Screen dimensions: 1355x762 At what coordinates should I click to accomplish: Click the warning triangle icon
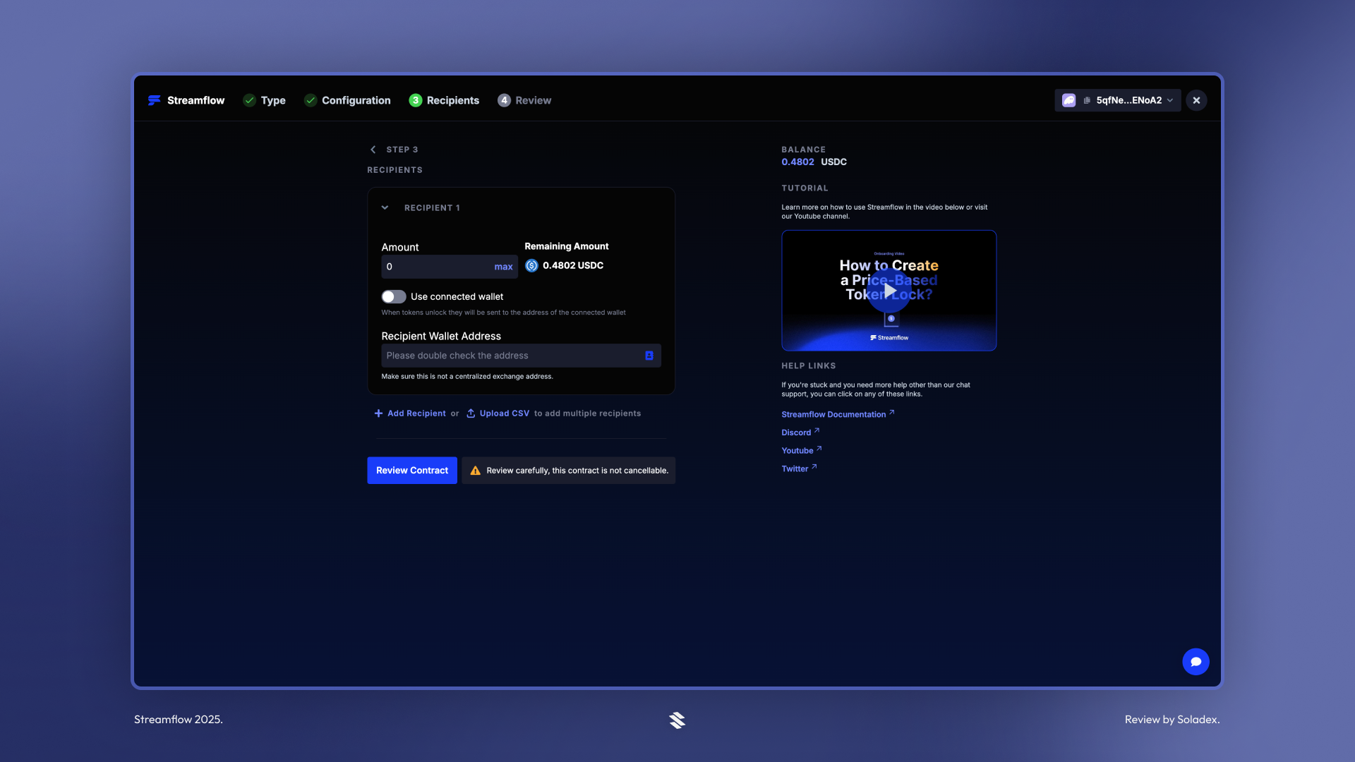click(x=475, y=471)
